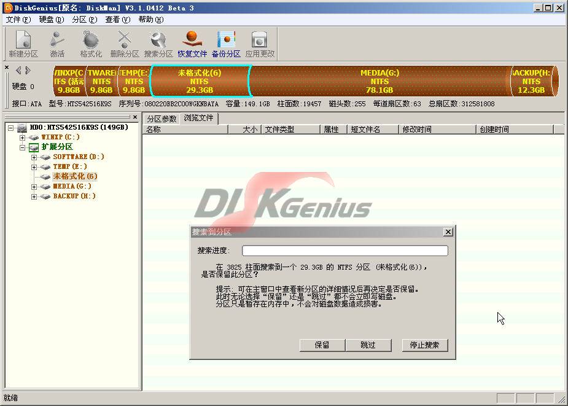Click the 序列号 serial number text

[168, 104]
